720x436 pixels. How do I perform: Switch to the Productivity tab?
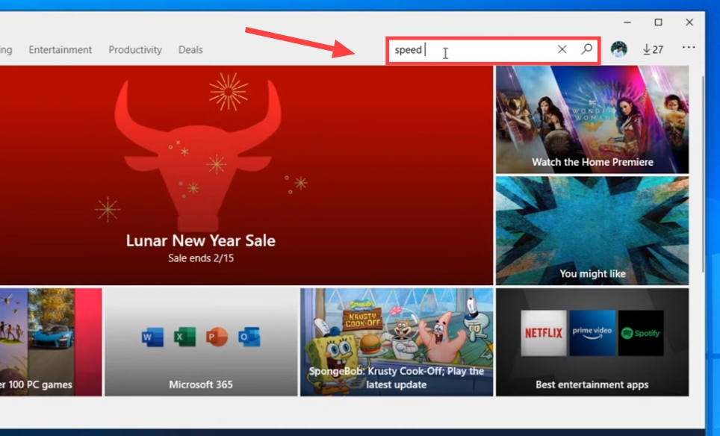click(135, 49)
